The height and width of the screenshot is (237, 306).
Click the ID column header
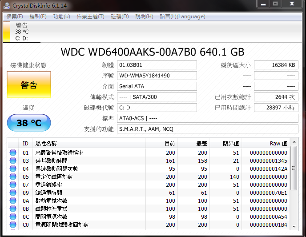pyautogui.click(x=25, y=143)
